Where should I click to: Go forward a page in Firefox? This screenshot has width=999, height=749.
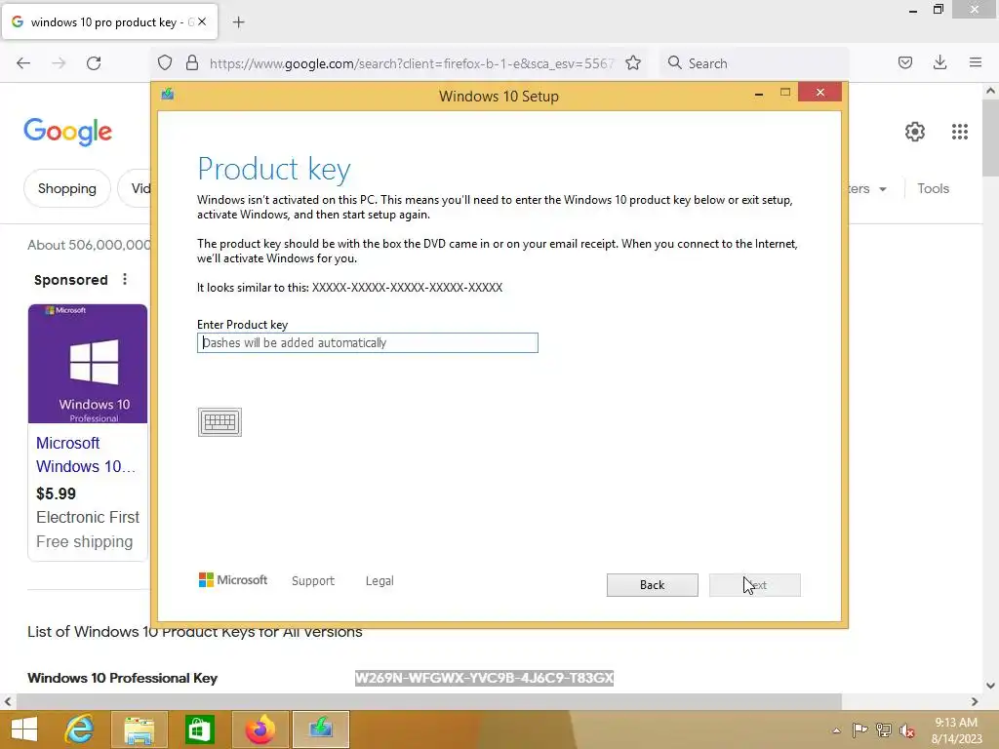coord(59,63)
